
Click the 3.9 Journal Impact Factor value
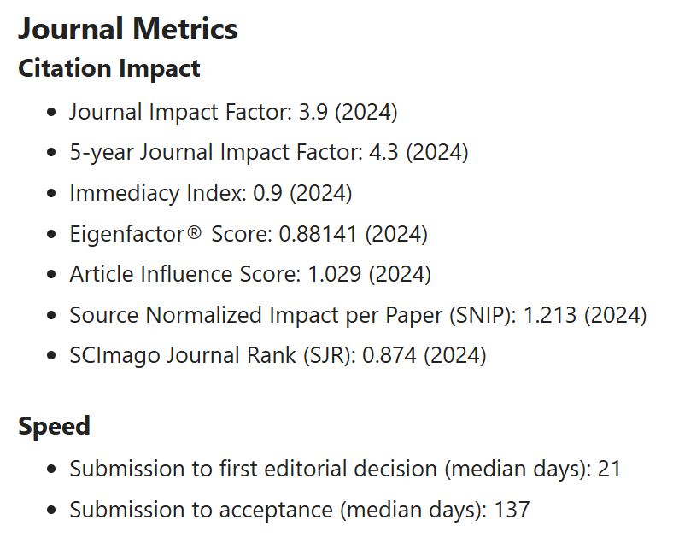click(x=309, y=112)
